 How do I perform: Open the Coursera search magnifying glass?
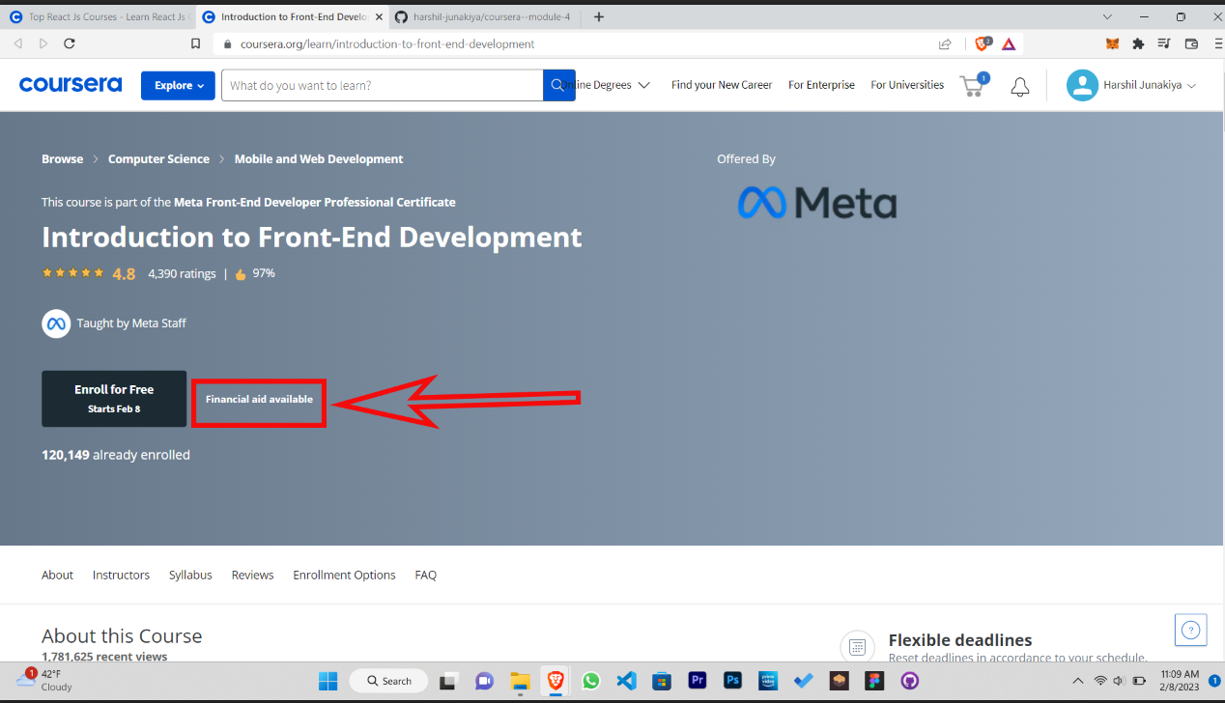[559, 85]
